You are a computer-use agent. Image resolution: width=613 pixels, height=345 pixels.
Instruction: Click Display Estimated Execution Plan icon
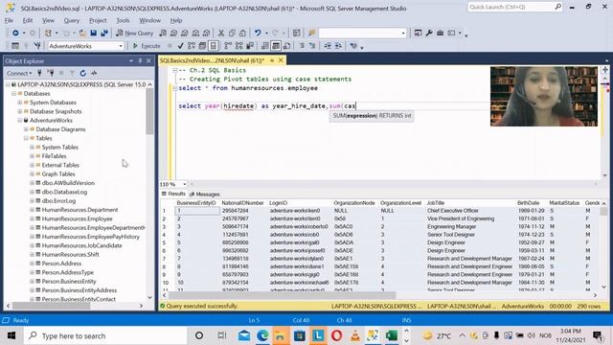pyautogui.click(x=192, y=46)
